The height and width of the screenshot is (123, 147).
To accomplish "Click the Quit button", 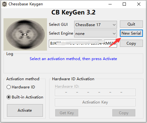I will 131,24.
